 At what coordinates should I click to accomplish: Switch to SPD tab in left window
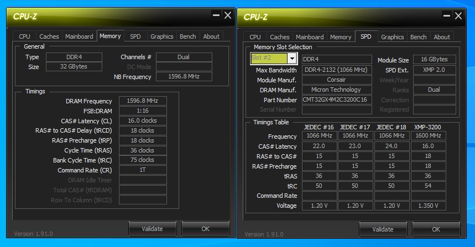point(135,36)
